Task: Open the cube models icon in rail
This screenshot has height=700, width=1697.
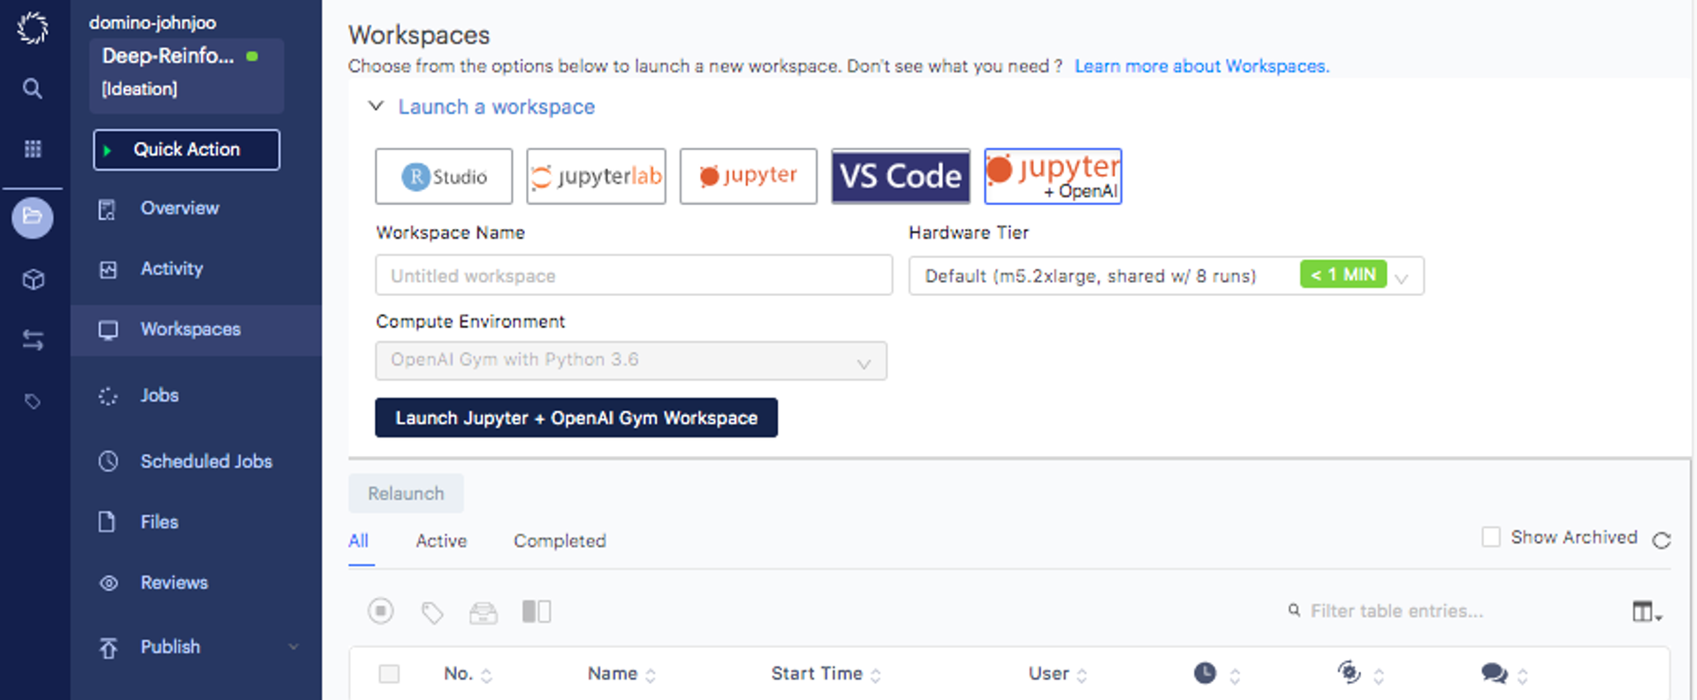Action: [x=33, y=280]
